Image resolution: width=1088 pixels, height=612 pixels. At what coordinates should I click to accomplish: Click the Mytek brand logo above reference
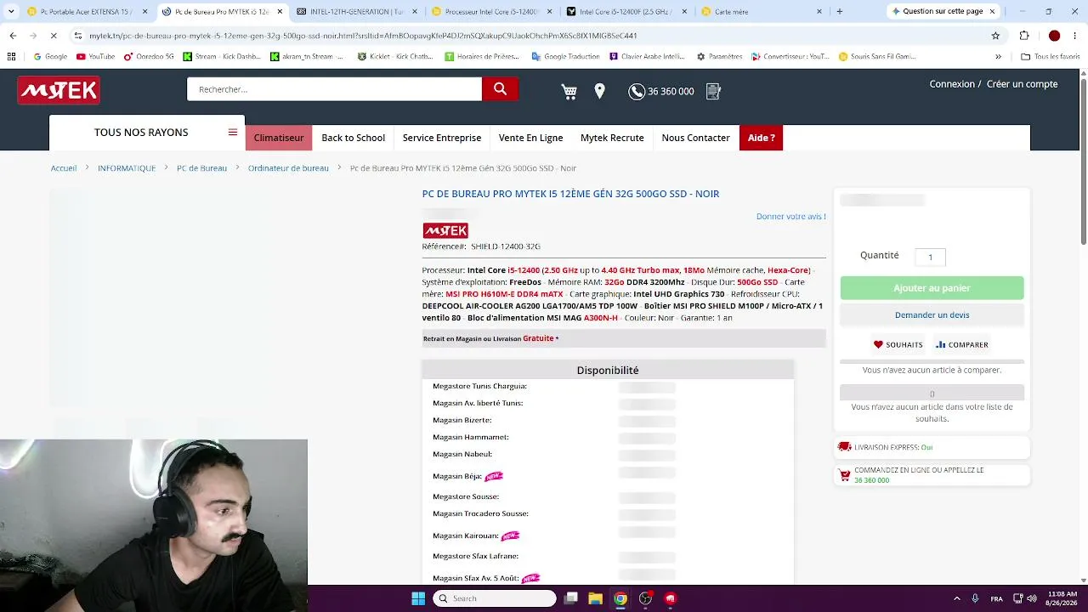pos(445,230)
